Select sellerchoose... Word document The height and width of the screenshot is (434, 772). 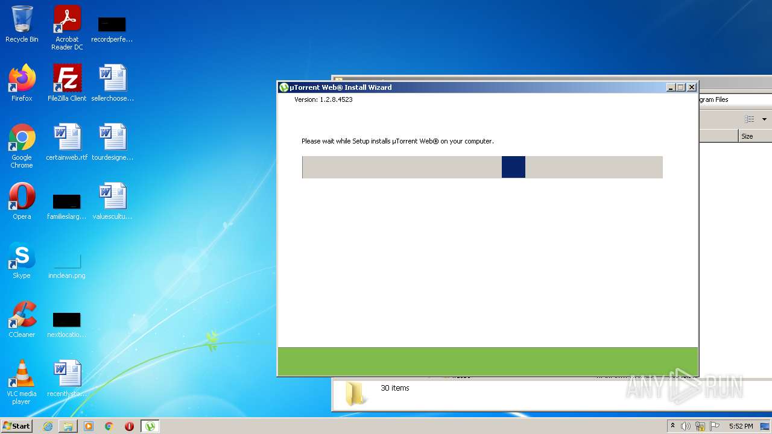112,83
